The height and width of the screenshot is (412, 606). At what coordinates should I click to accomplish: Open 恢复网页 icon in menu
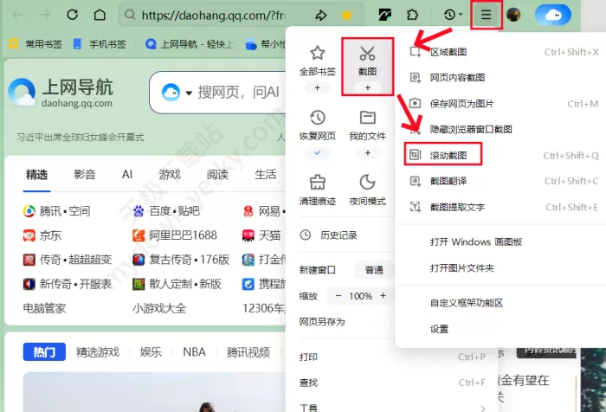tap(318, 118)
